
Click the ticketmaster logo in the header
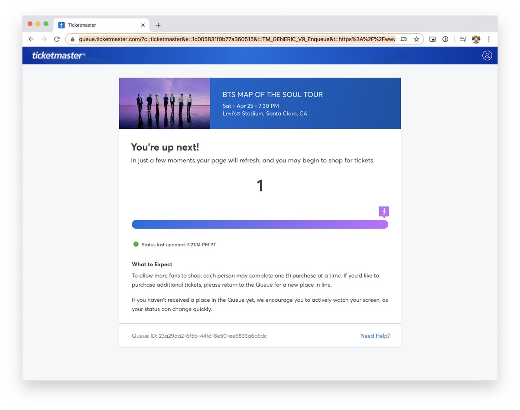tap(59, 55)
